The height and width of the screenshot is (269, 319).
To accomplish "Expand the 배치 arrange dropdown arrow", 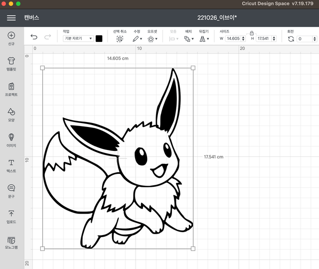I will coord(193,39).
